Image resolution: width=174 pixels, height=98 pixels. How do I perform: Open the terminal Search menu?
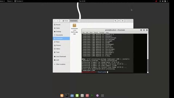tap(96, 33)
